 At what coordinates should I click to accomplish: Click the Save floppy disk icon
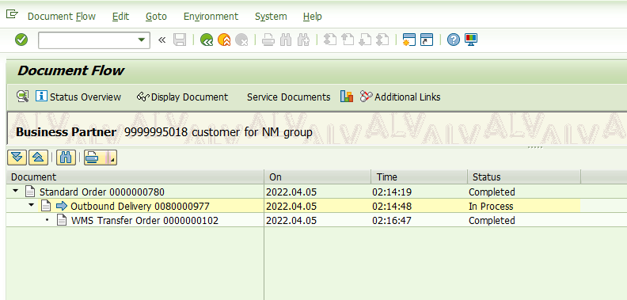click(180, 40)
